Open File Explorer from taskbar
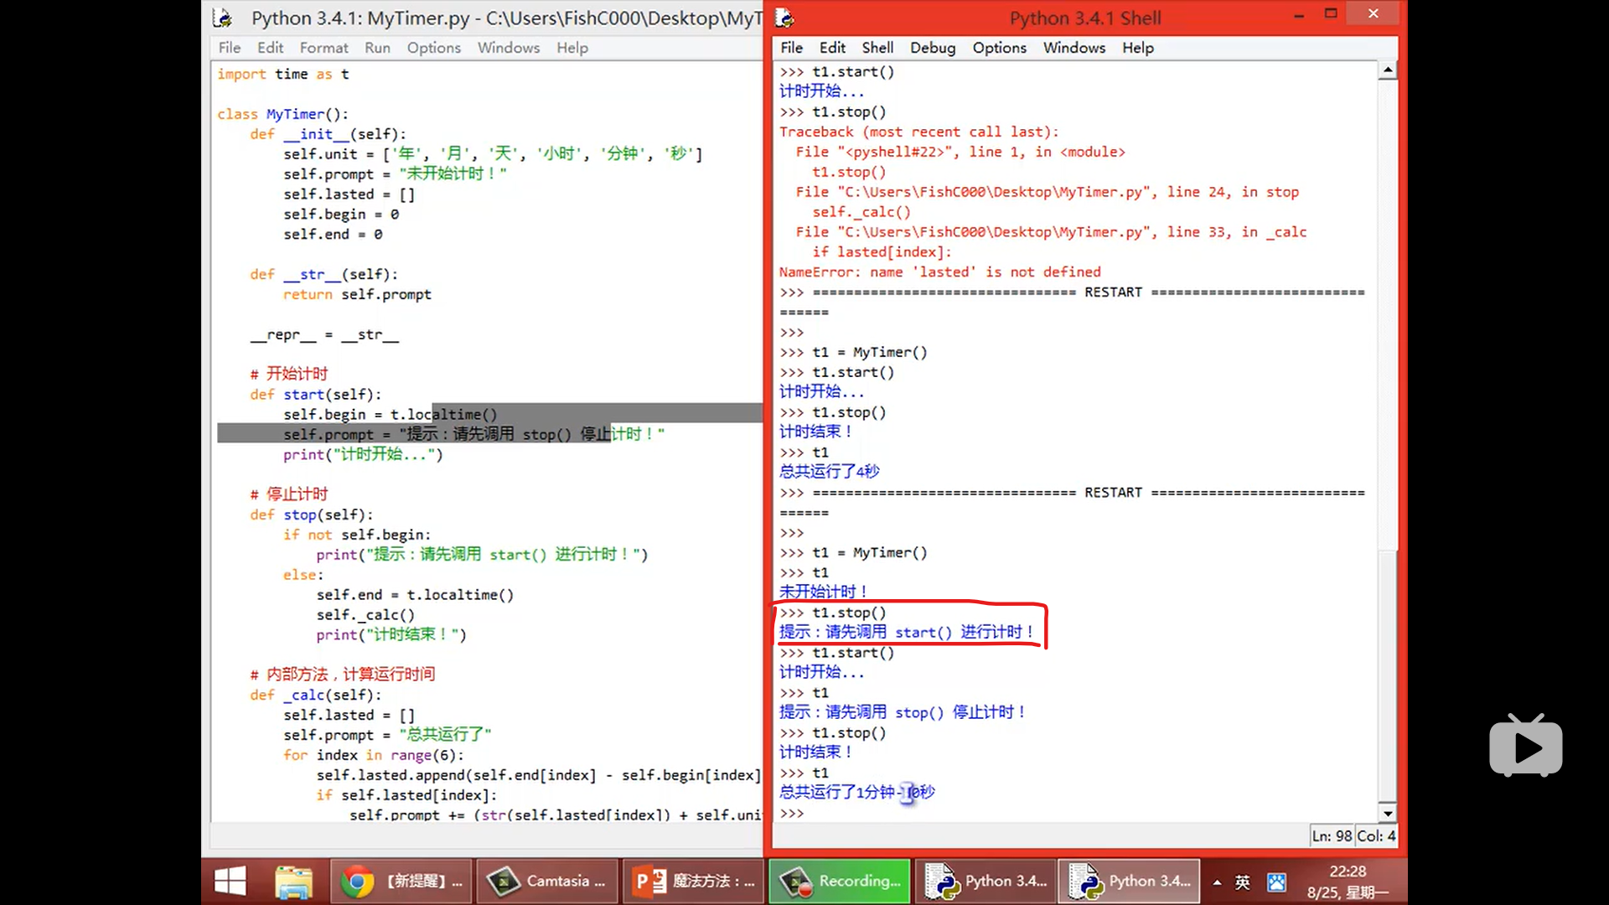The height and width of the screenshot is (905, 1609). [x=294, y=882]
